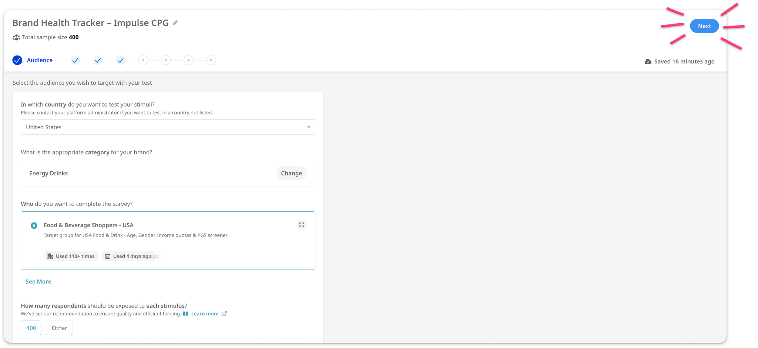Select the Food & Beverage Shoppers - USA radio button

click(34, 225)
